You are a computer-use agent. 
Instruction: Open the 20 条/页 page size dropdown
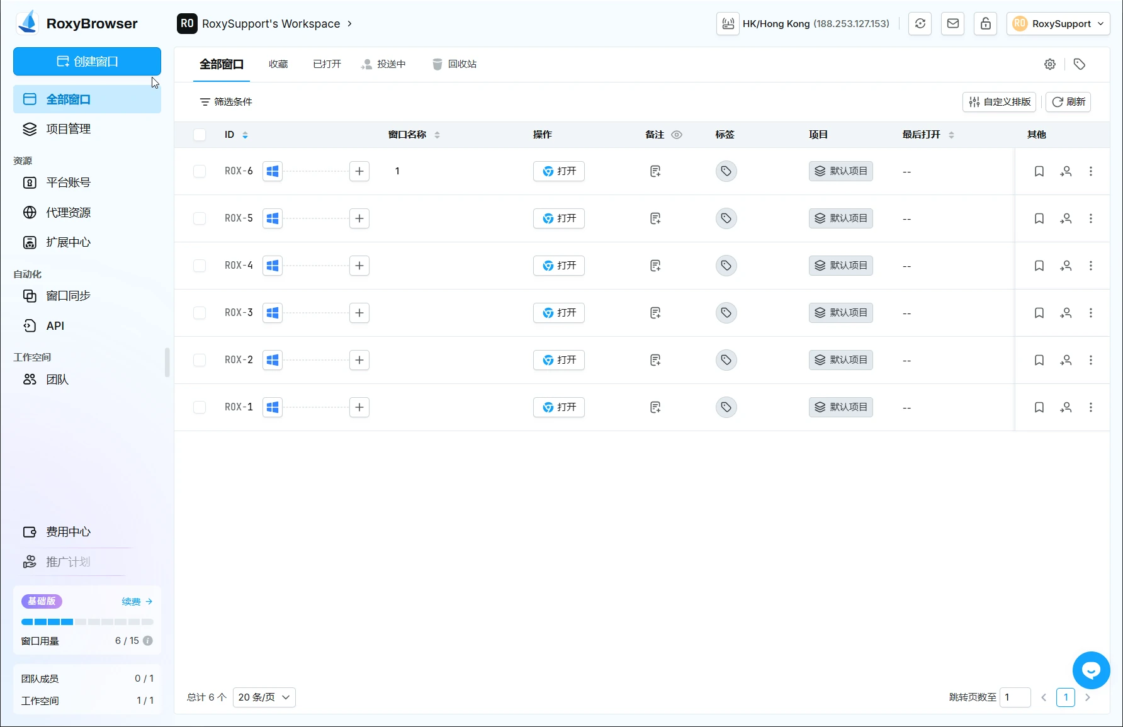264,697
